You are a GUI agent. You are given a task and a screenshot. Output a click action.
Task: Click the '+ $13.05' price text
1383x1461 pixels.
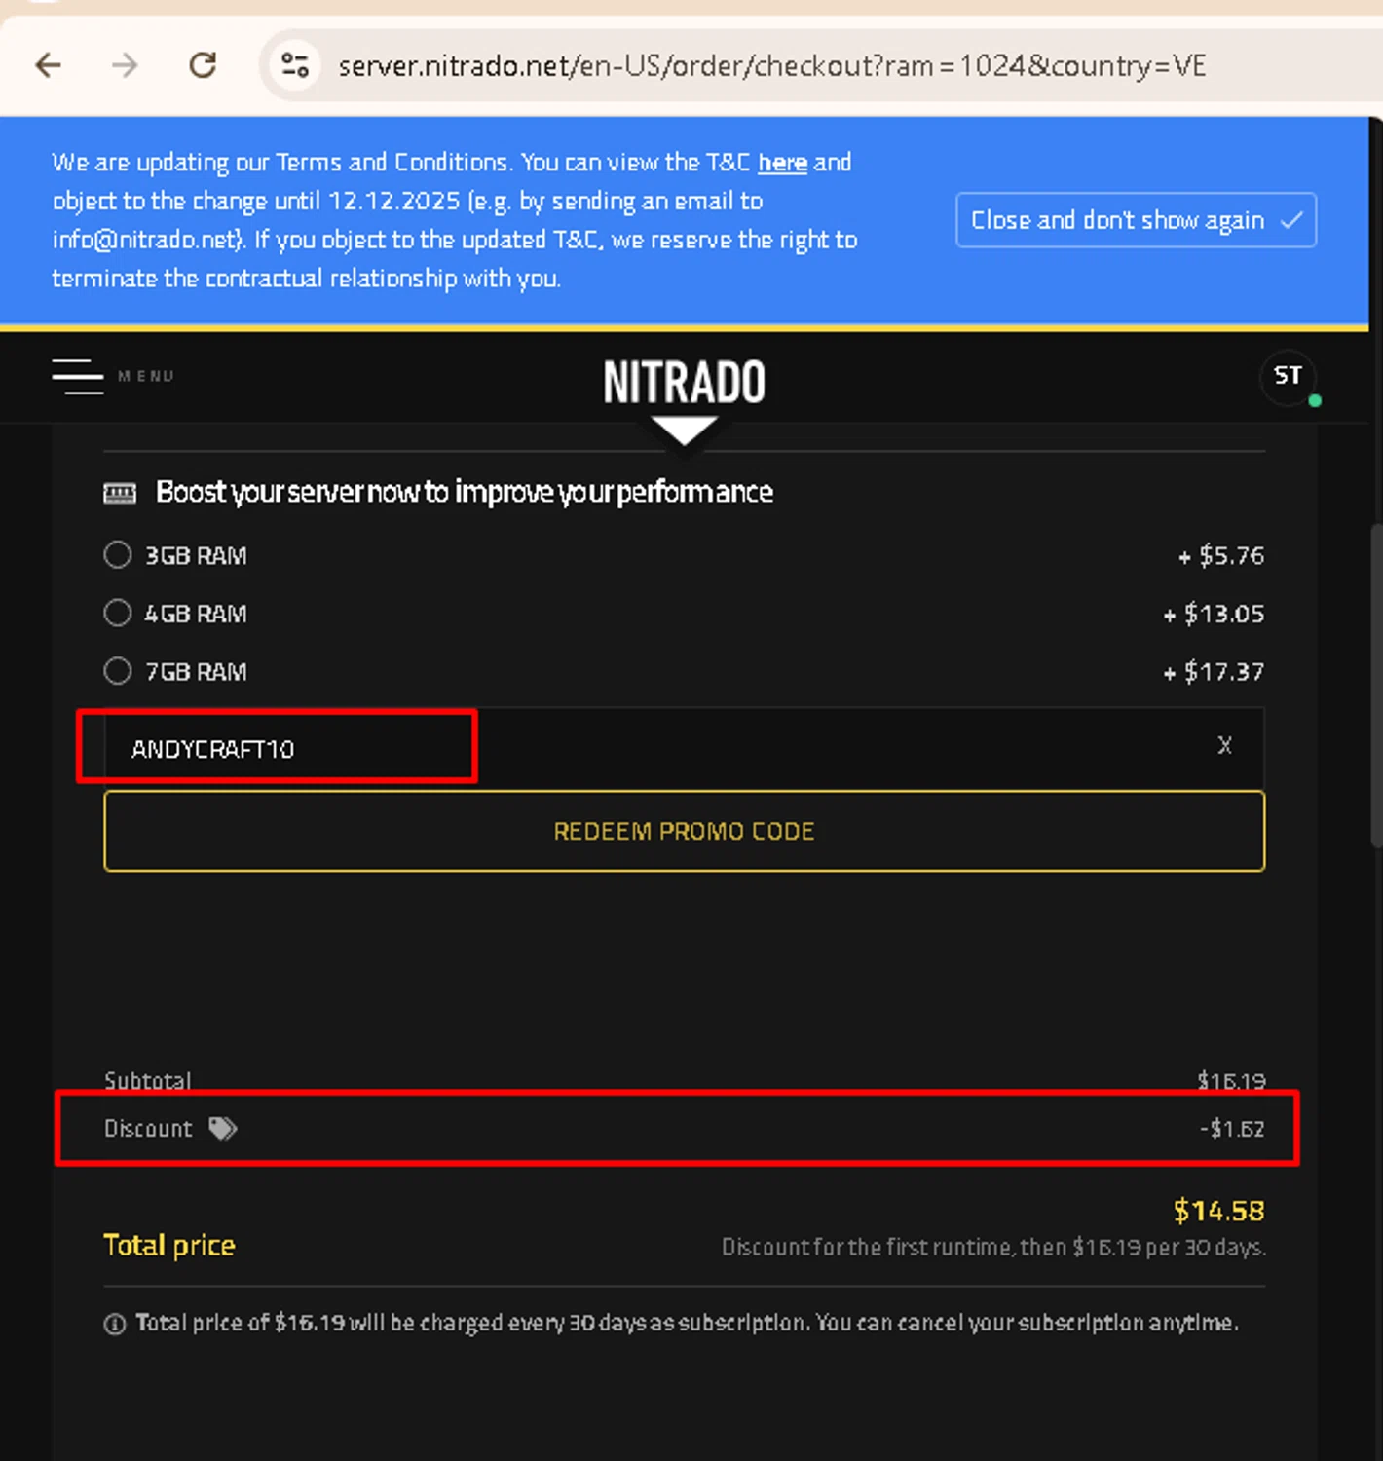click(x=1214, y=614)
